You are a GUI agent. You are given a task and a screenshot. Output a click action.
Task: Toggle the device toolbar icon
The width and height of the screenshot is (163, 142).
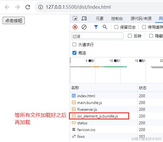tap(84, 18)
